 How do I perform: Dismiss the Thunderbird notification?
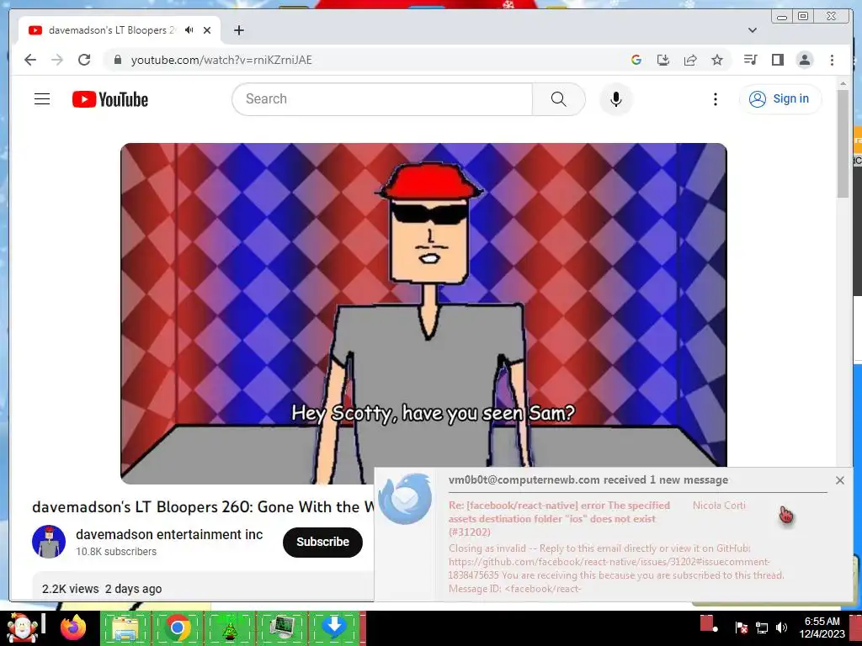pos(839,480)
